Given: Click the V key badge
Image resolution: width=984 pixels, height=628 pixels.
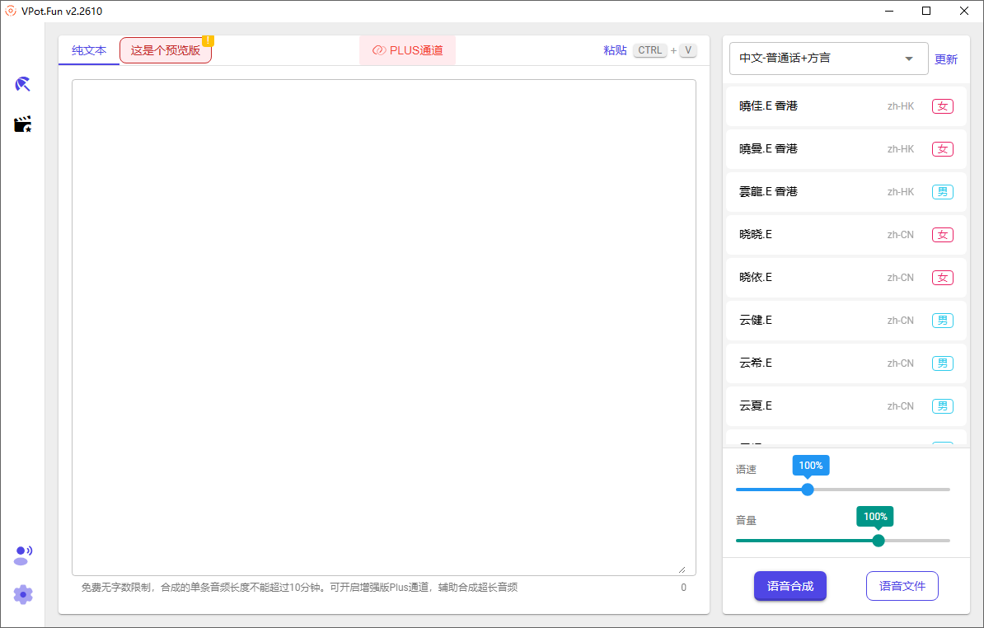Looking at the screenshot, I should 688,50.
